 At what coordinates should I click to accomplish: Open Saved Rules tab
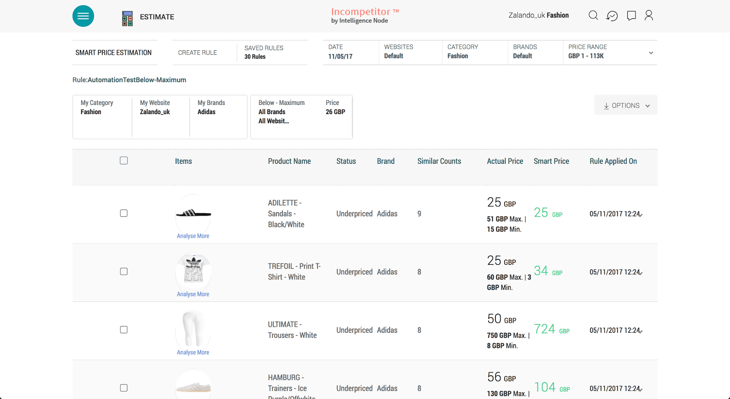(x=264, y=52)
